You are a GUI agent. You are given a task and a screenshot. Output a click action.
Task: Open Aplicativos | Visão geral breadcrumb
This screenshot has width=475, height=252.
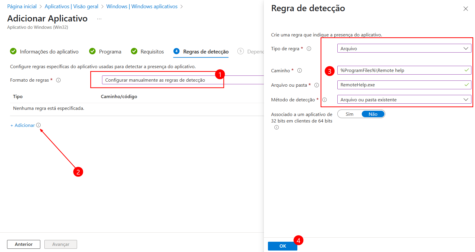[x=71, y=6]
